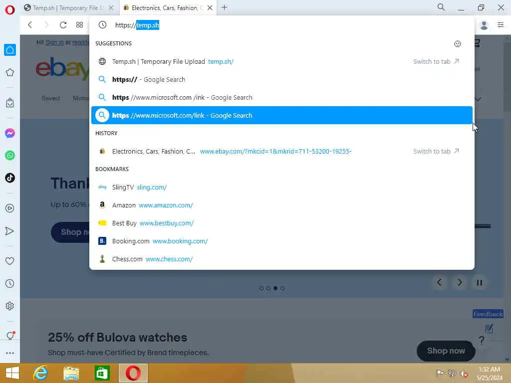
Task: Go to next ebay carousel slide
Action: [x=460, y=282]
